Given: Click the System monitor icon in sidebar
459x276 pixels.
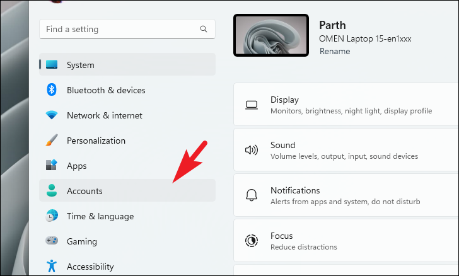Looking at the screenshot, I should point(52,64).
